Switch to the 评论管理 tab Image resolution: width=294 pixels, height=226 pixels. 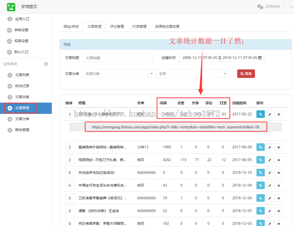[116, 27]
